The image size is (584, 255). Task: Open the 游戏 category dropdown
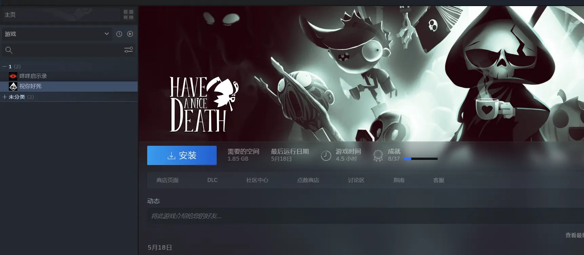click(x=57, y=34)
